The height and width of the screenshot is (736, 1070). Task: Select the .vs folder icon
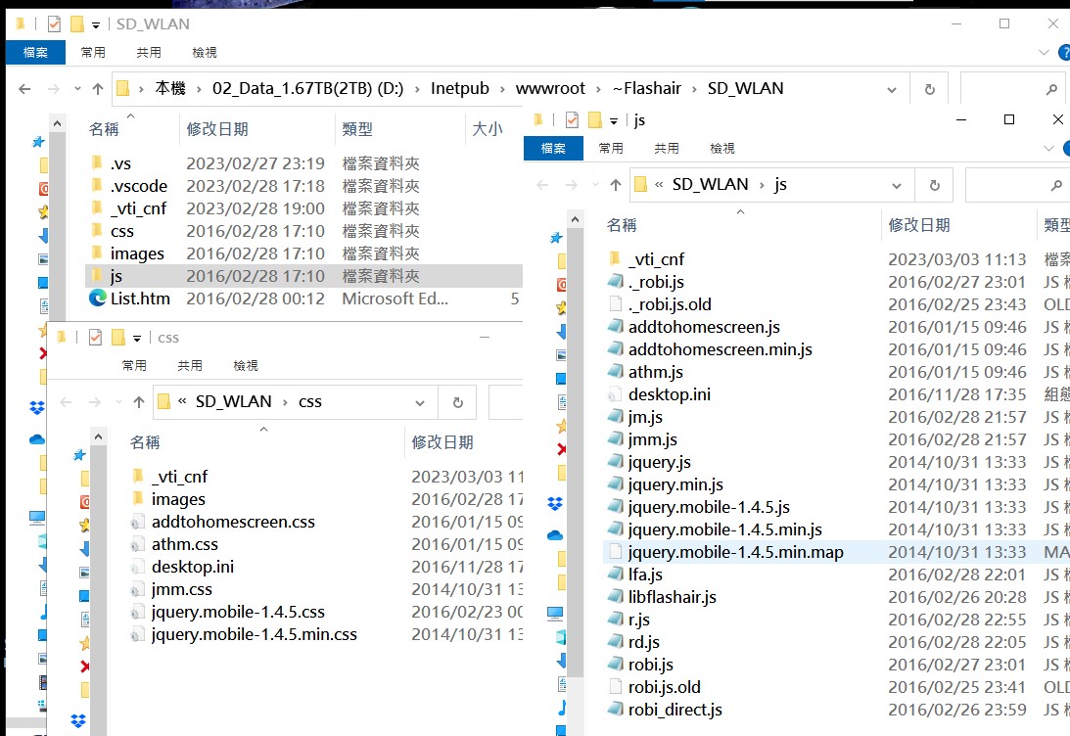tap(98, 163)
